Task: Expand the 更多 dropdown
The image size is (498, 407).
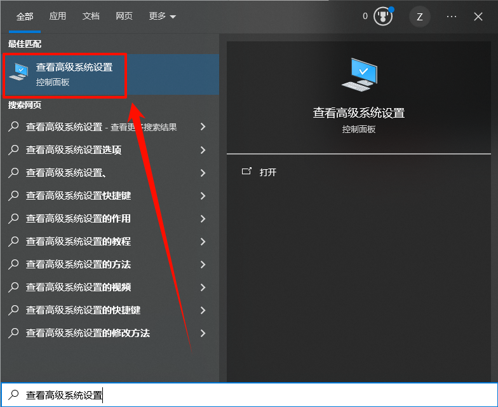Action: point(163,17)
